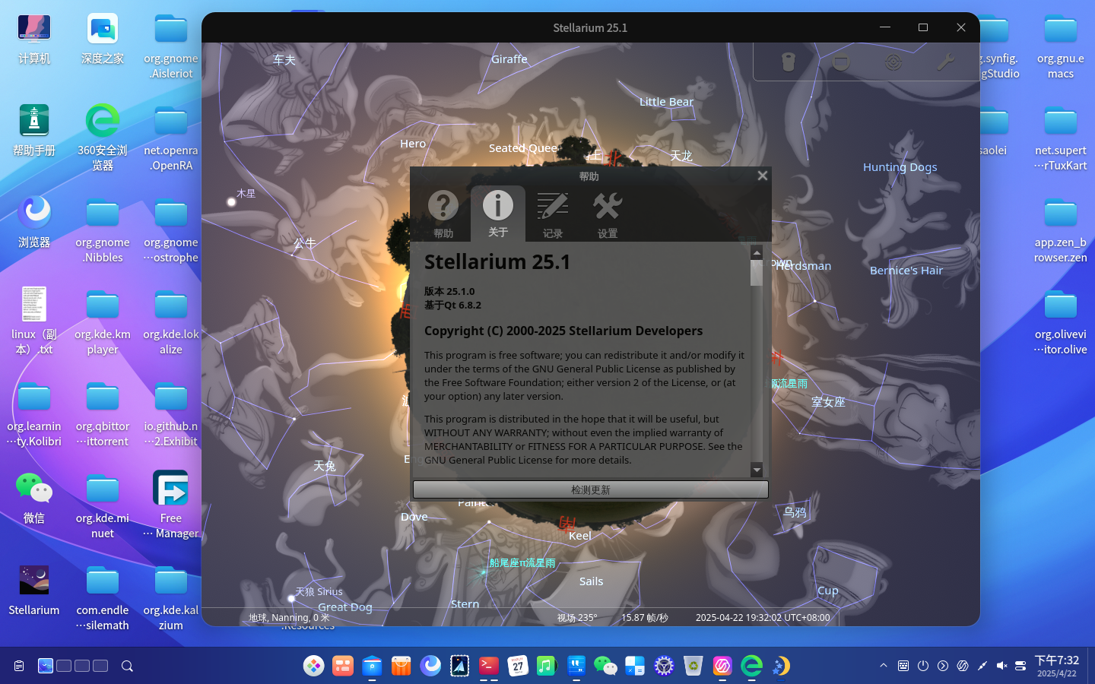The width and height of the screenshot is (1095, 684).
Task: Open the quick settings toggles tray icon
Action: coord(1021,666)
